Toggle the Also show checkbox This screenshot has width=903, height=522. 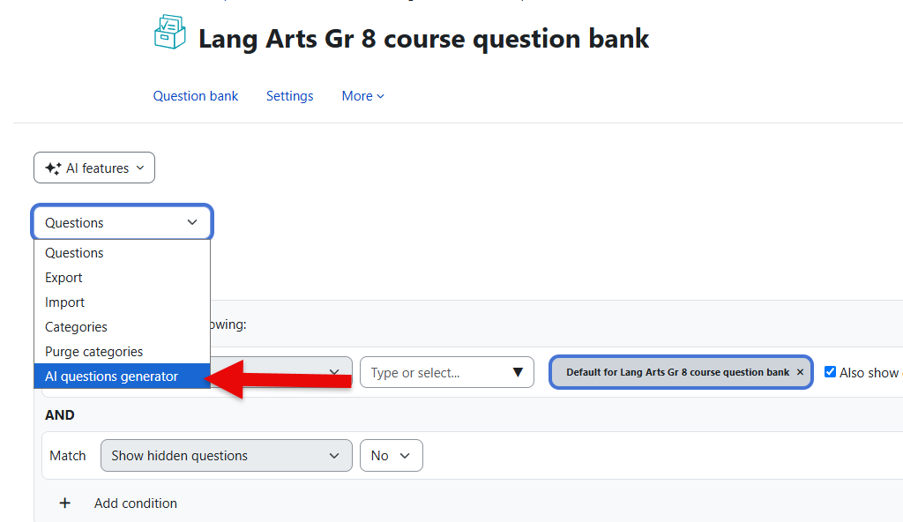(x=830, y=372)
